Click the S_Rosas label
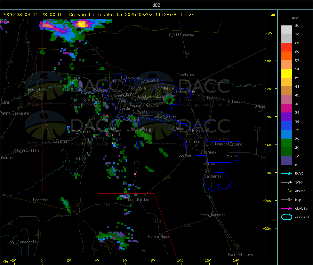This screenshot has width=313, height=265. pyautogui.click(x=140, y=112)
